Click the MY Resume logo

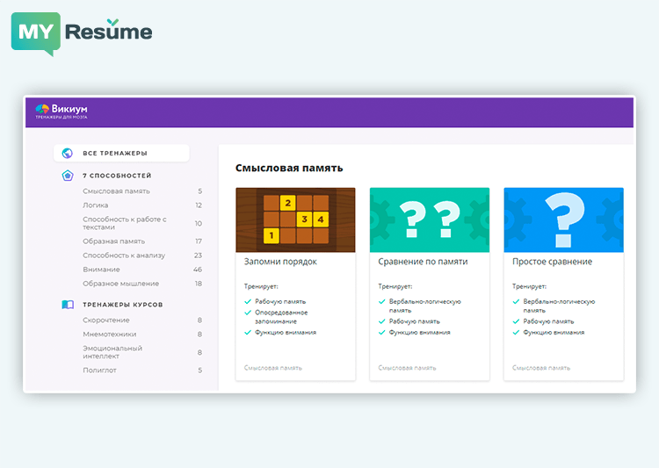(x=81, y=32)
